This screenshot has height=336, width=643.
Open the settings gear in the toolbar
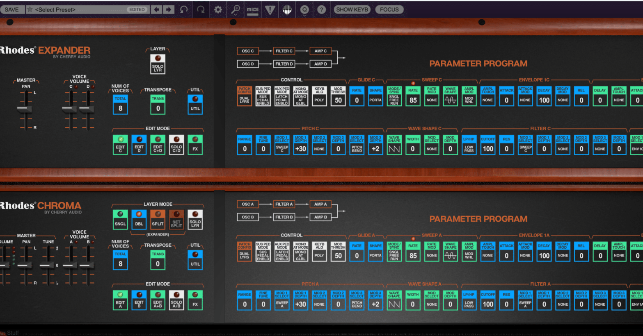pos(218,9)
